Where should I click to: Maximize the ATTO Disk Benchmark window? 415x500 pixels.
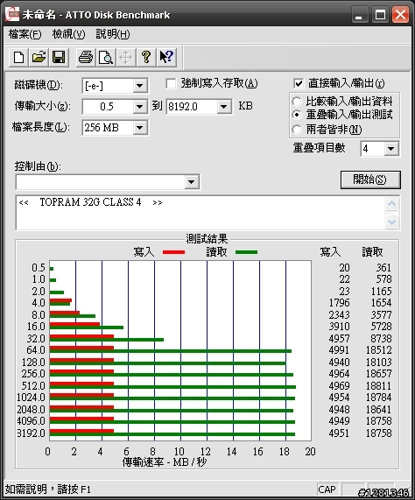(x=380, y=15)
